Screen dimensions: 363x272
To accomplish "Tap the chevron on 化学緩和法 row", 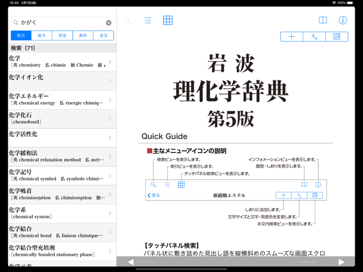I will [x=110, y=157].
